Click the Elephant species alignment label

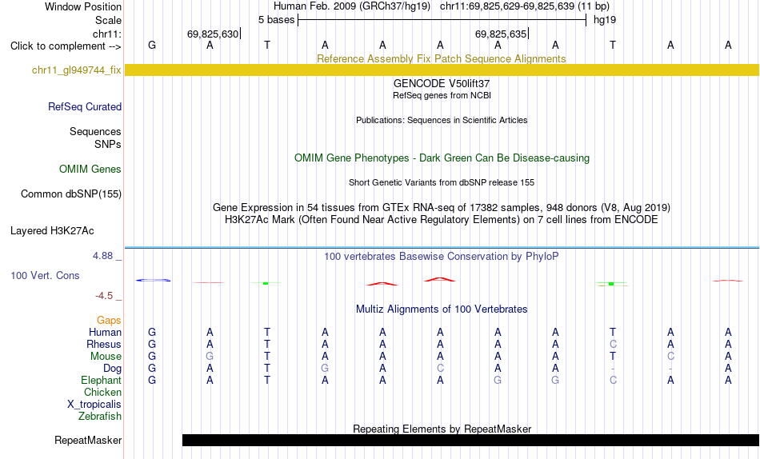(101, 380)
